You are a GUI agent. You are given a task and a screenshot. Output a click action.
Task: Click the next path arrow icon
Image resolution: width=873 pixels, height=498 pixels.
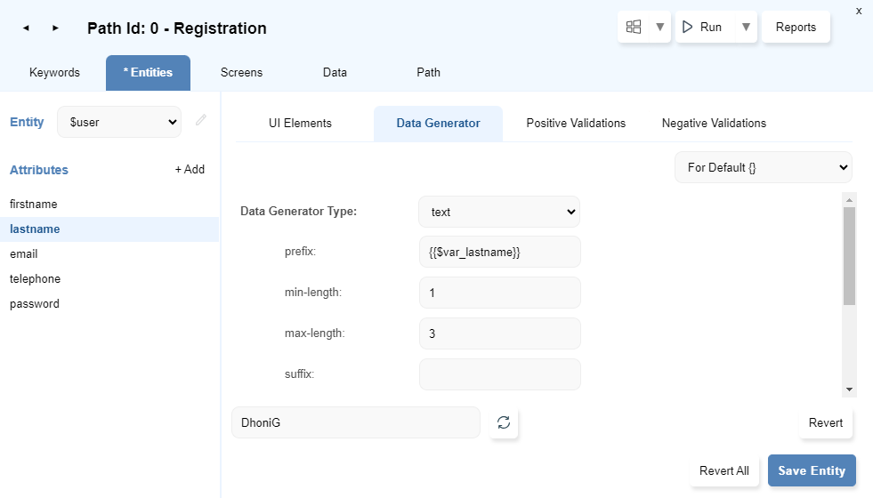click(x=55, y=28)
